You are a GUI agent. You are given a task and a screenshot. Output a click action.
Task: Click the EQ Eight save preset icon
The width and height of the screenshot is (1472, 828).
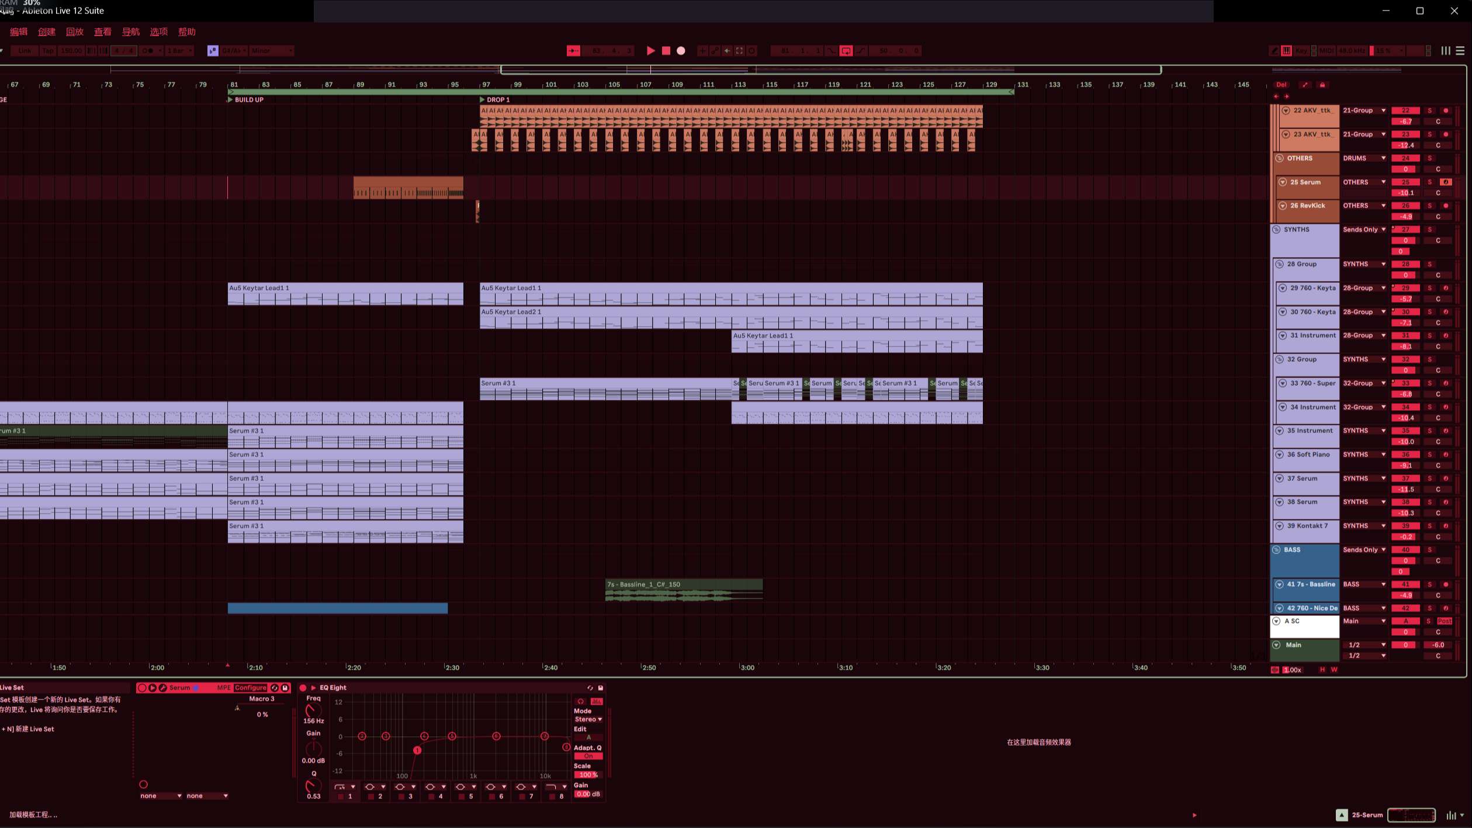[x=600, y=688]
